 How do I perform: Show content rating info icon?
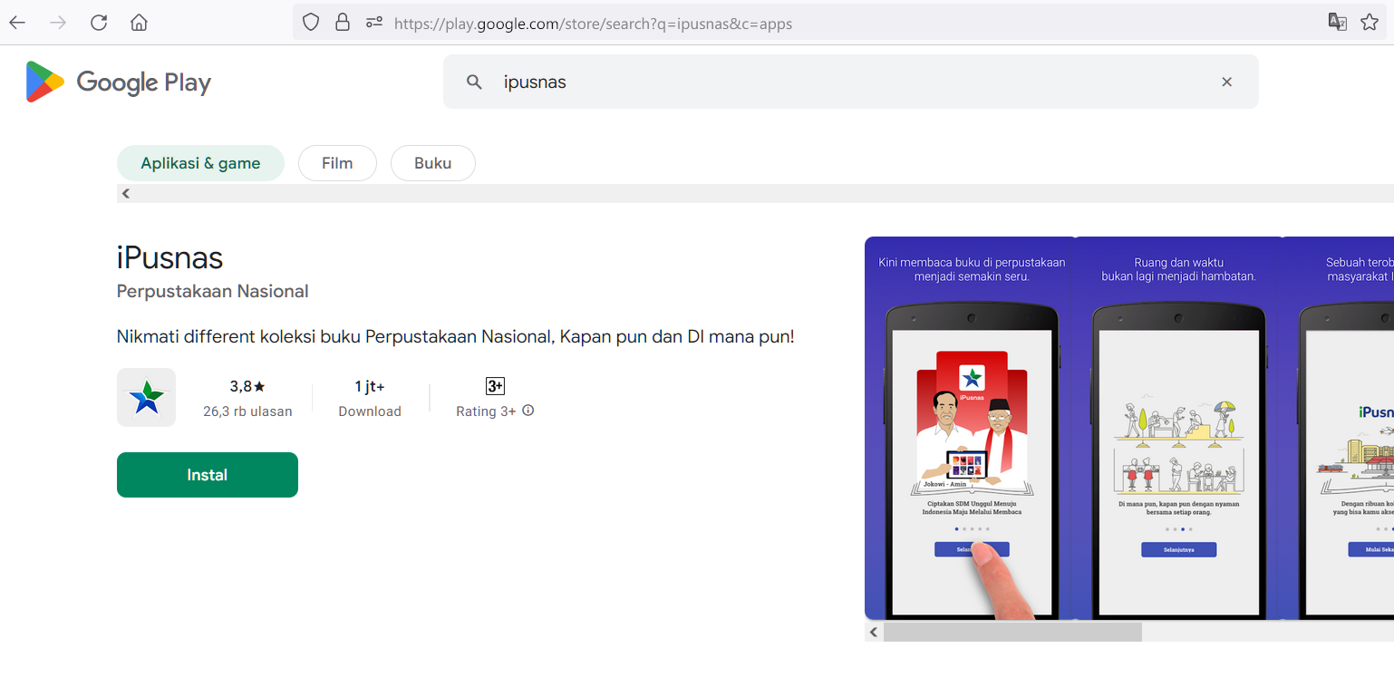click(528, 411)
